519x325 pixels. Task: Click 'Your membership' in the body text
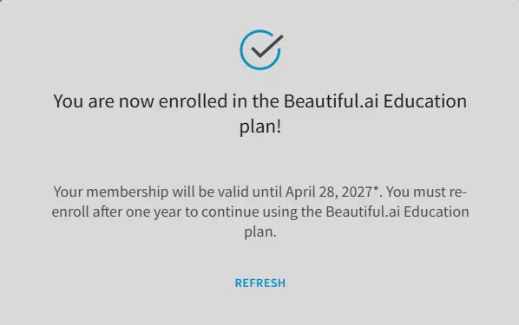pyautogui.click(x=111, y=192)
